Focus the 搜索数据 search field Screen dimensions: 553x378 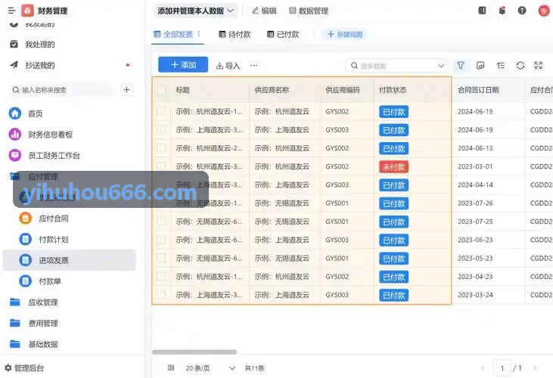click(x=397, y=66)
